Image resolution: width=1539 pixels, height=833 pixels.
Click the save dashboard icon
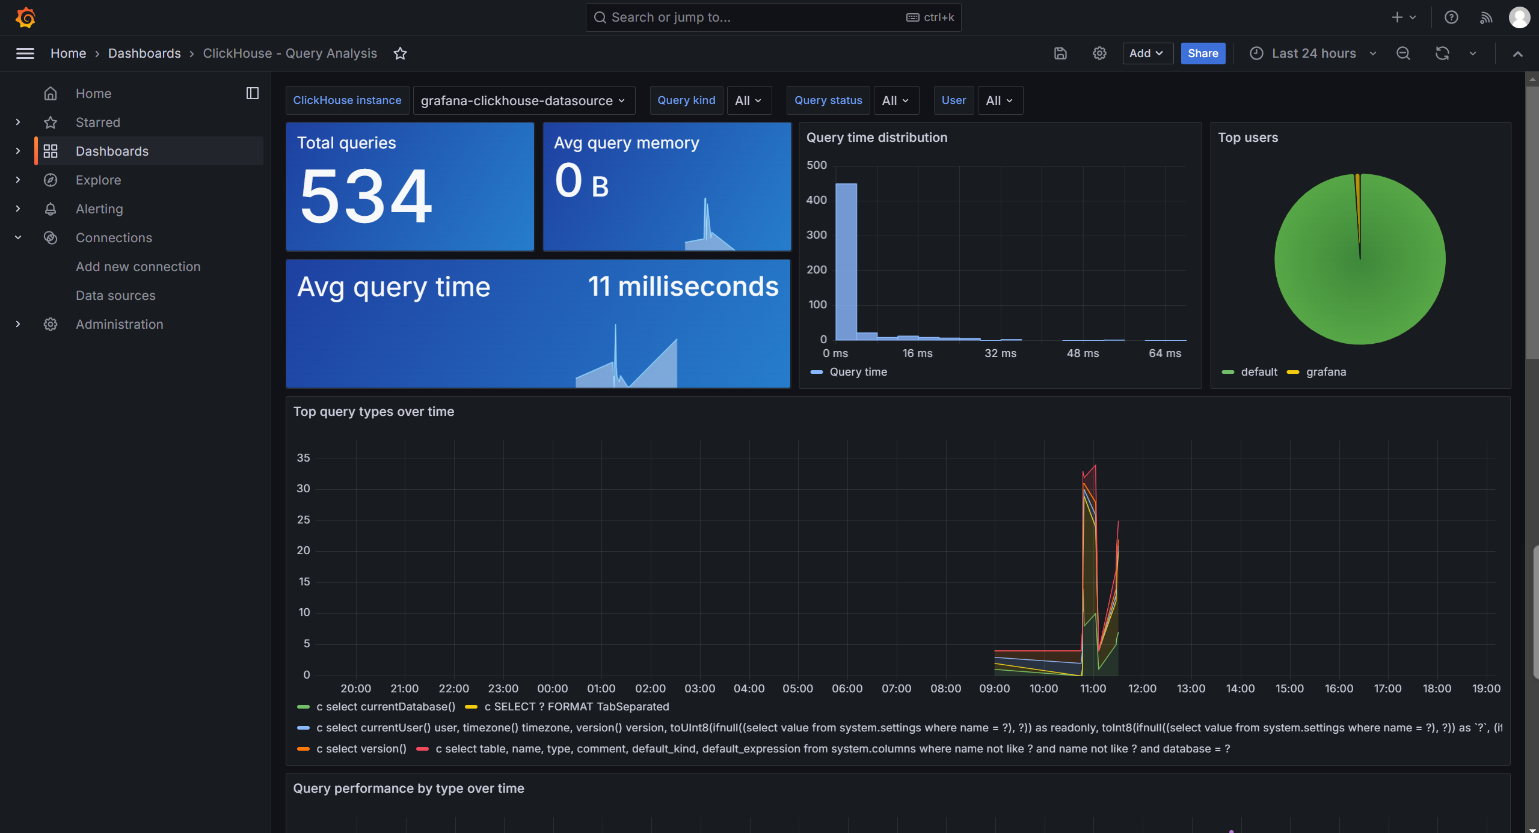click(1060, 53)
